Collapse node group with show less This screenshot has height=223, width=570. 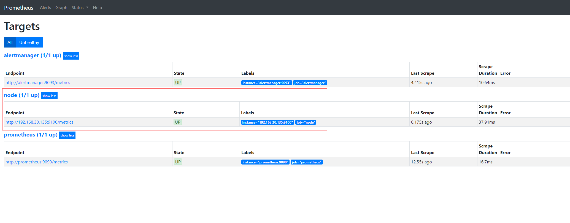[x=49, y=96]
